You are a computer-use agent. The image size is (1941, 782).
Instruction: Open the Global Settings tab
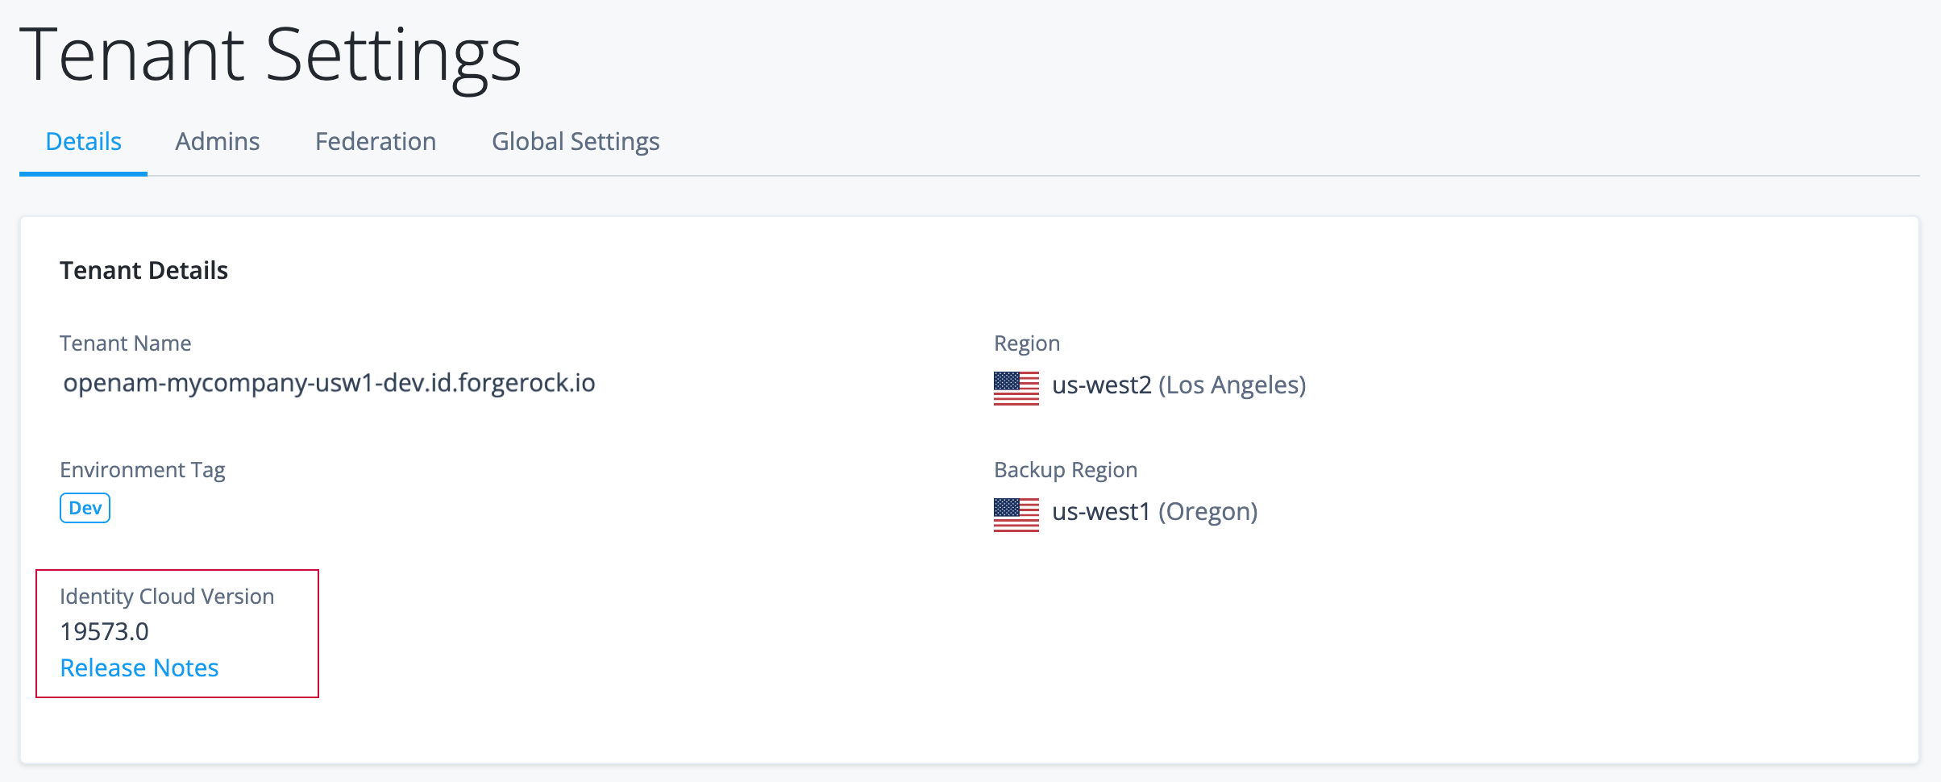point(576,142)
